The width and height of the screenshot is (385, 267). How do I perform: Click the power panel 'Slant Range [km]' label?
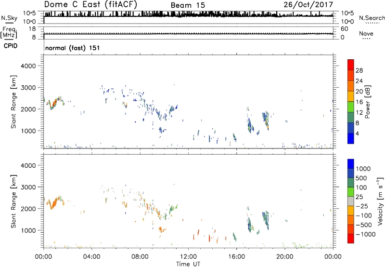[x=13, y=102]
